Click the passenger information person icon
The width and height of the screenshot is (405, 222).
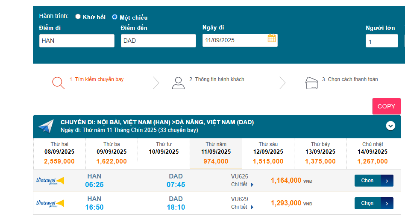coord(178,83)
